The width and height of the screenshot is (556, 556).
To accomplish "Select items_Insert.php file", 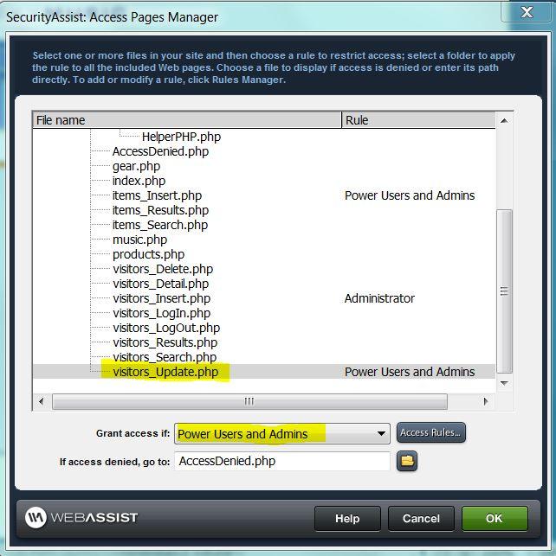I will (157, 195).
